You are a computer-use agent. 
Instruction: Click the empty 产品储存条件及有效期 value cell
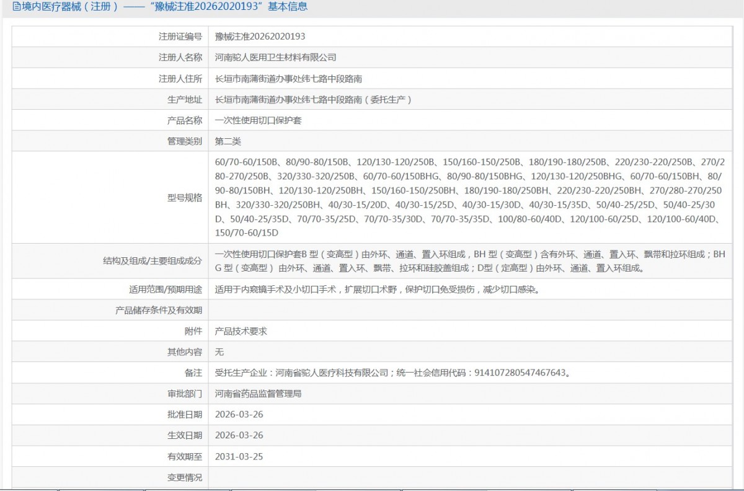(x=471, y=310)
